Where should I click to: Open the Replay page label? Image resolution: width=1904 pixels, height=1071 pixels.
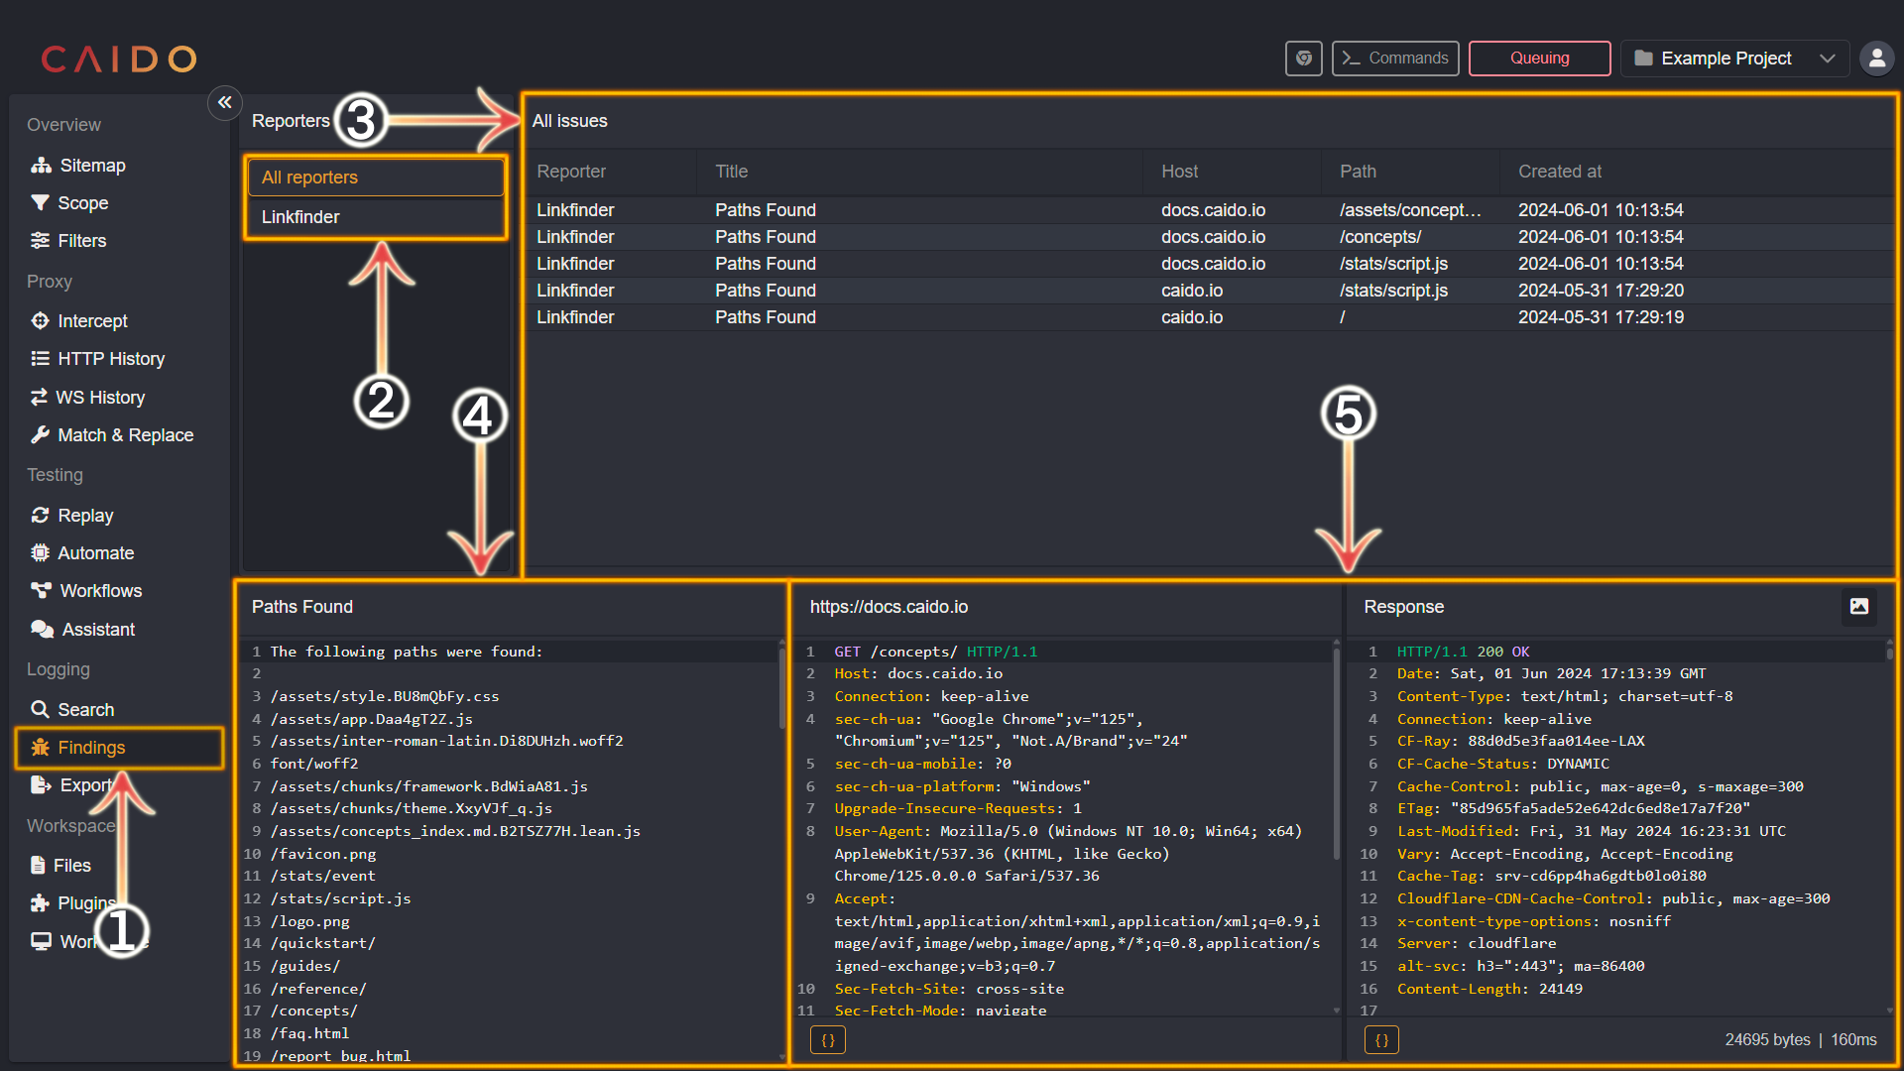(x=85, y=516)
